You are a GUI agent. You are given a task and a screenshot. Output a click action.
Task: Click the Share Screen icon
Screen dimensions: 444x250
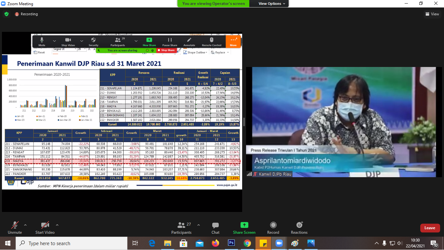pos(244,225)
